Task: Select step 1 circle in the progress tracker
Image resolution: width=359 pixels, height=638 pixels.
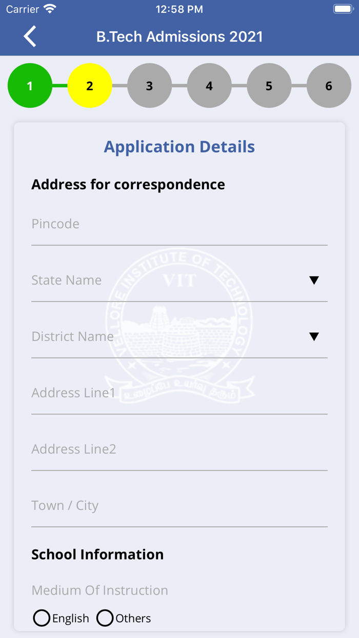Action: [x=30, y=86]
